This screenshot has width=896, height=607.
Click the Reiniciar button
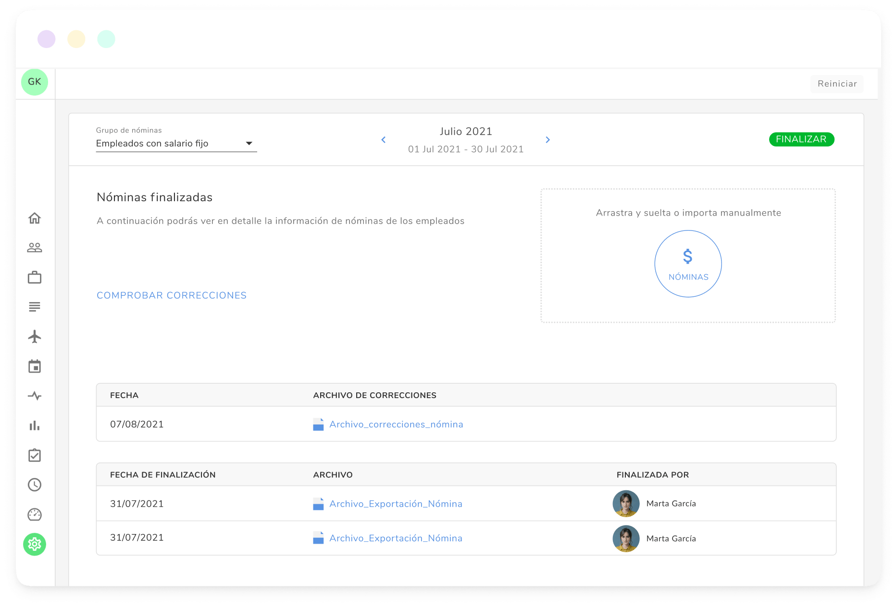[837, 84]
